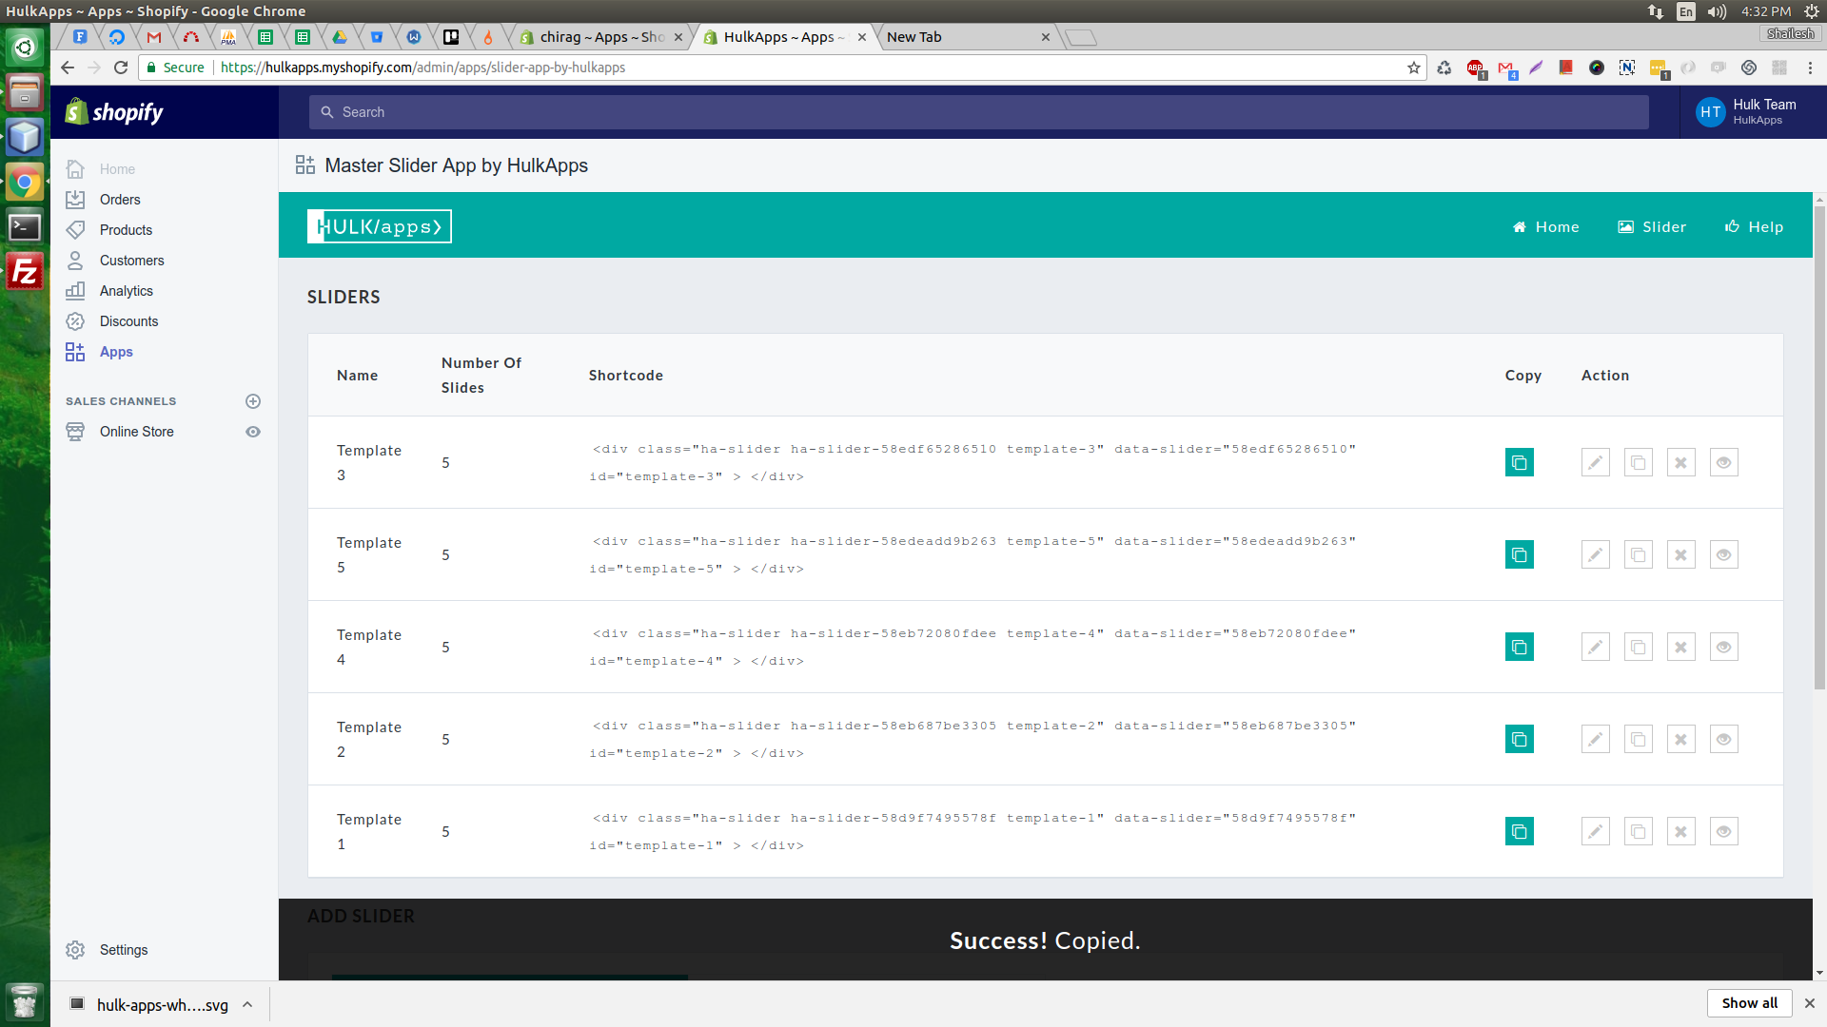1827x1027 pixels.
Task: Click page vertical scrollbar
Action: click(x=1819, y=447)
